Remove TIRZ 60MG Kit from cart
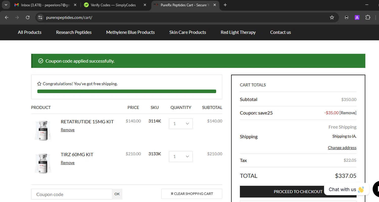Image resolution: width=379 pixels, height=202 pixels. pos(67,163)
